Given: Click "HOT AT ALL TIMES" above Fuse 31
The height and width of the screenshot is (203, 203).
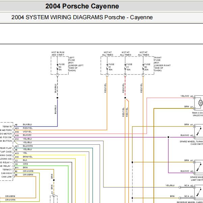Looking at the screenshot, I should pos(108,54).
